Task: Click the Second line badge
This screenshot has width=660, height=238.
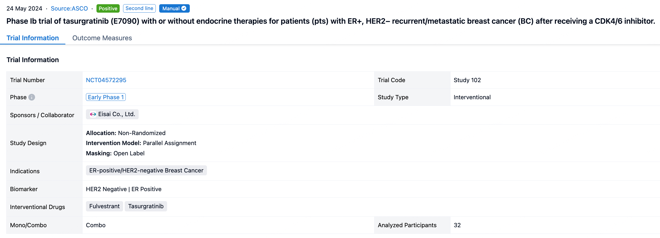Action: pos(139,8)
